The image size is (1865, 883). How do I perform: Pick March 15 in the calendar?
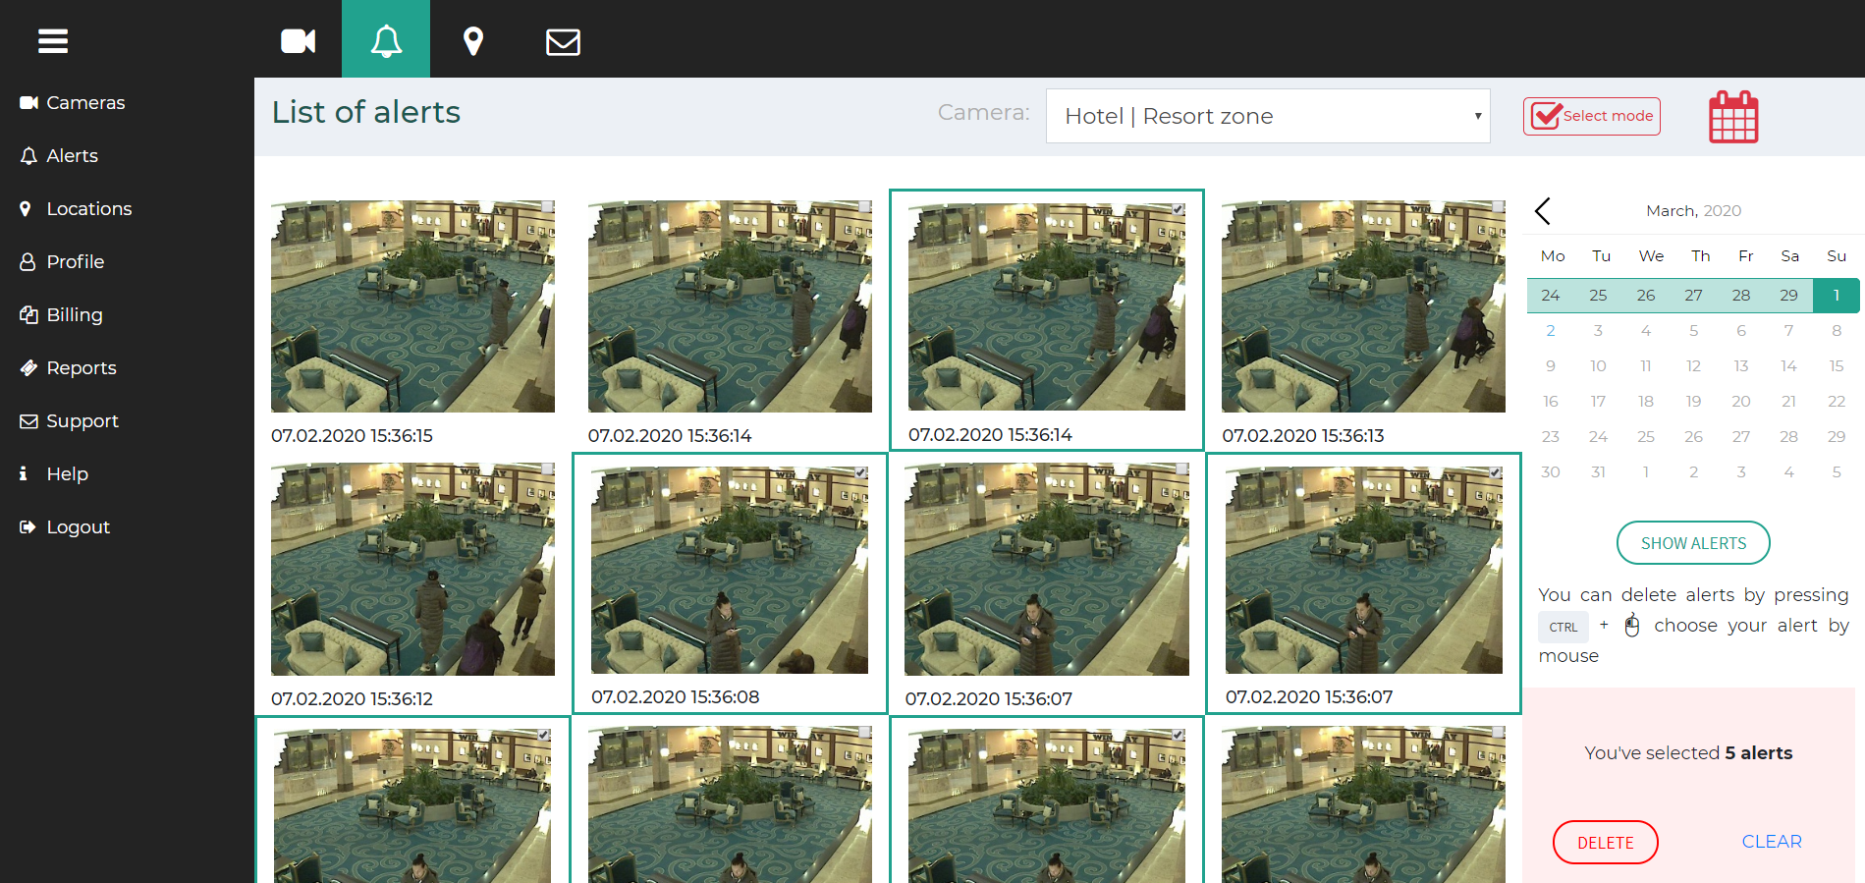point(1837,365)
